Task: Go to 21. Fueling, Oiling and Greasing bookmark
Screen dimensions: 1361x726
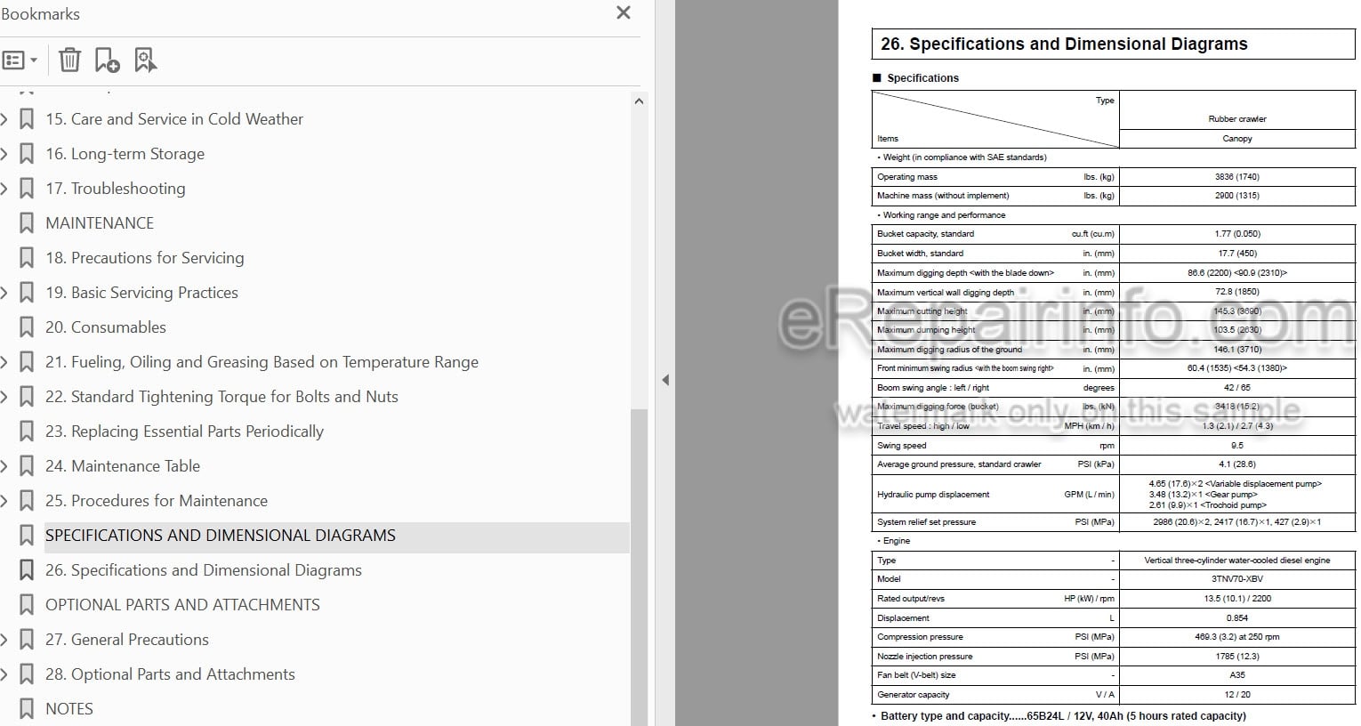Action: click(262, 362)
